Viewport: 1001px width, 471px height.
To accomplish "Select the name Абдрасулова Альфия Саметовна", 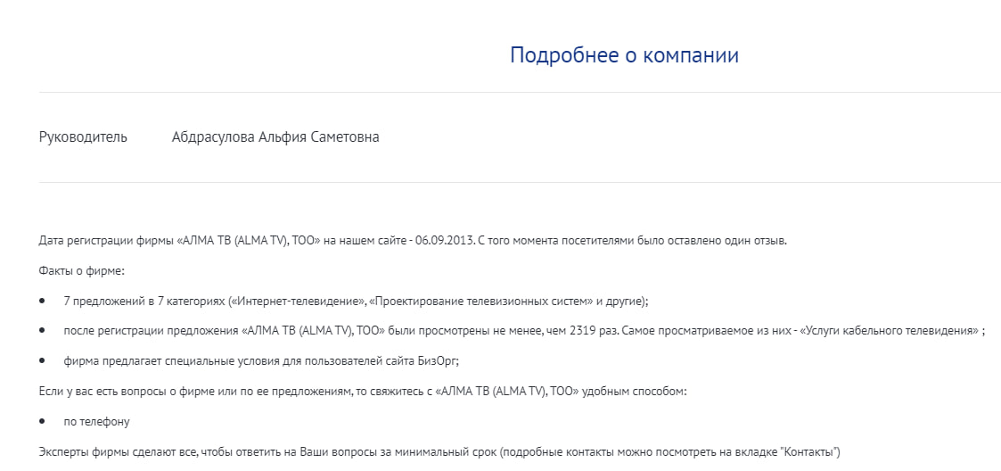I will (275, 137).
